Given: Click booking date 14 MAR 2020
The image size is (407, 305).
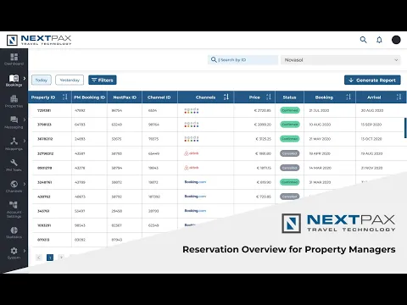Looking at the screenshot, I should [320, 168].
